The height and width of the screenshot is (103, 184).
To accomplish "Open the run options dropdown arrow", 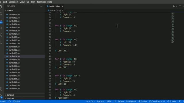I will 177,6.
